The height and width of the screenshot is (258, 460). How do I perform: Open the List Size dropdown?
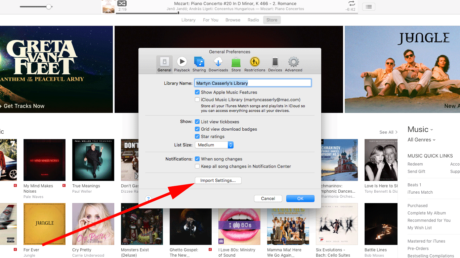(x=214, y=145)
